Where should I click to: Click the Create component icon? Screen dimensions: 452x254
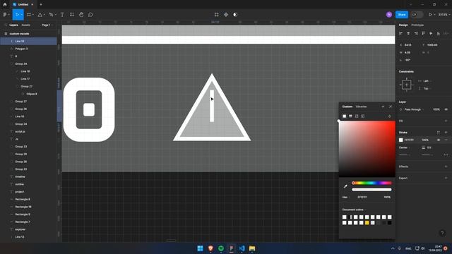point(226,14)
